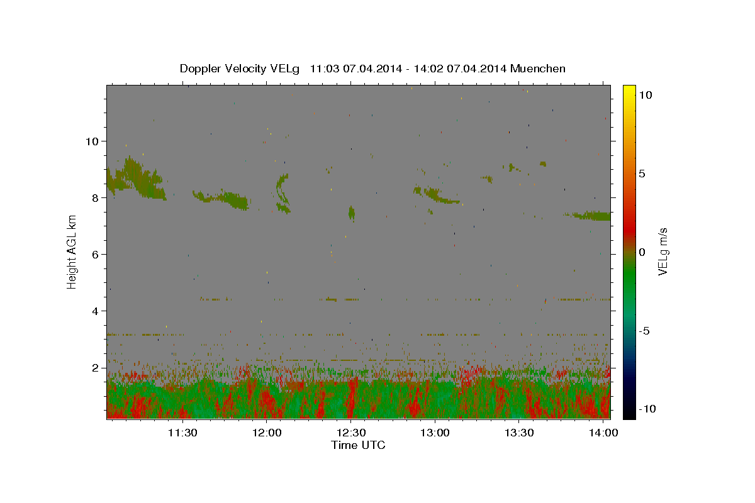755x503 pixels.
Task: Pick the black bottom of the colorbar
Action: tap(629, 412)
